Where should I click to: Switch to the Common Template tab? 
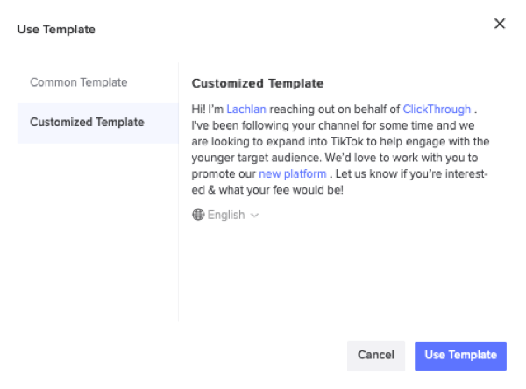[79, 82]
